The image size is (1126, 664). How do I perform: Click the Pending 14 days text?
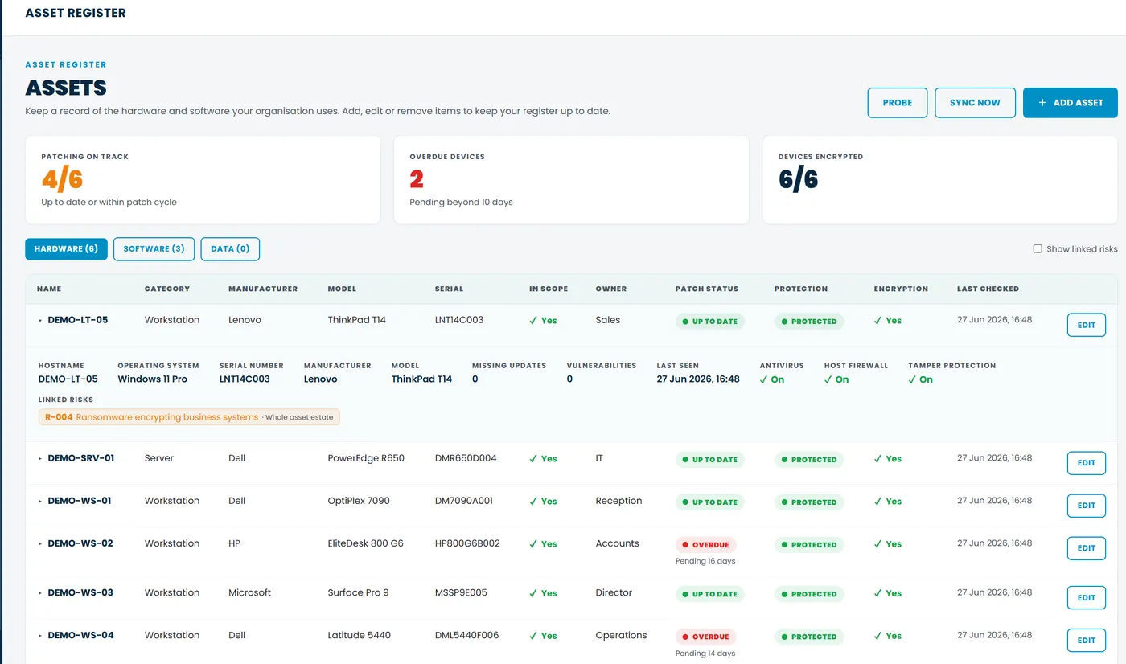pos(705,654)
